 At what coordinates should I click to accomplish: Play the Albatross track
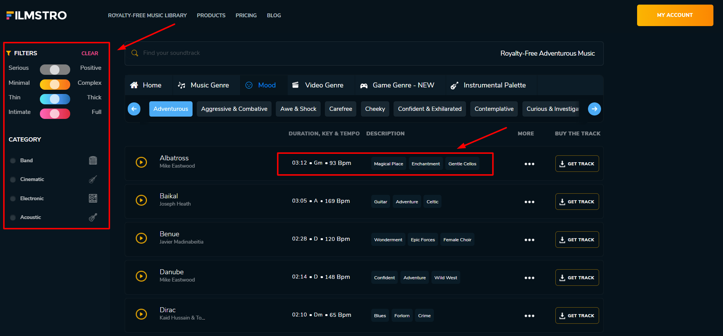[x=141, y=162]
